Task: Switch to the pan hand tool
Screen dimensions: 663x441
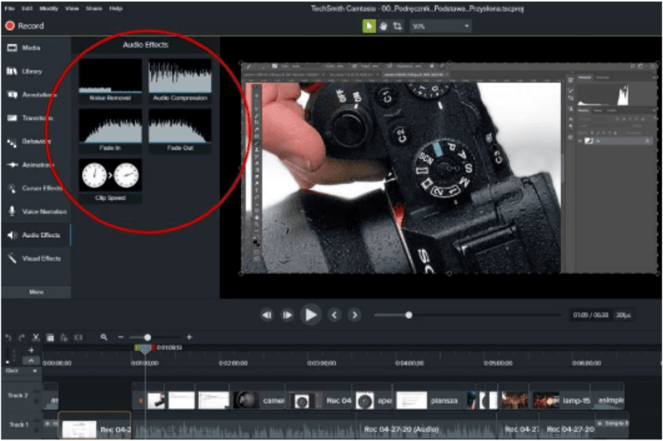Action: (x=383, y=26)
